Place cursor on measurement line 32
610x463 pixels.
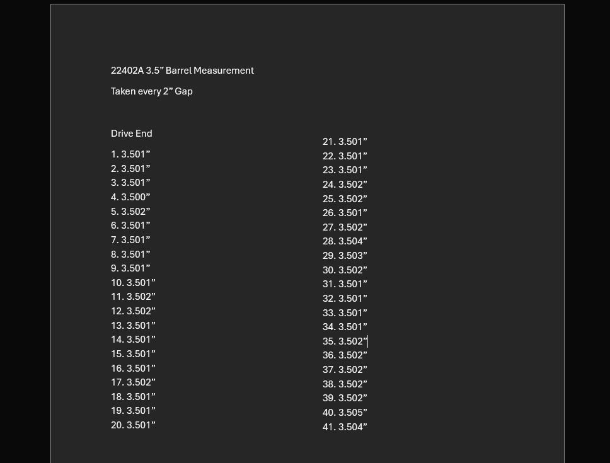coord(345,299)
